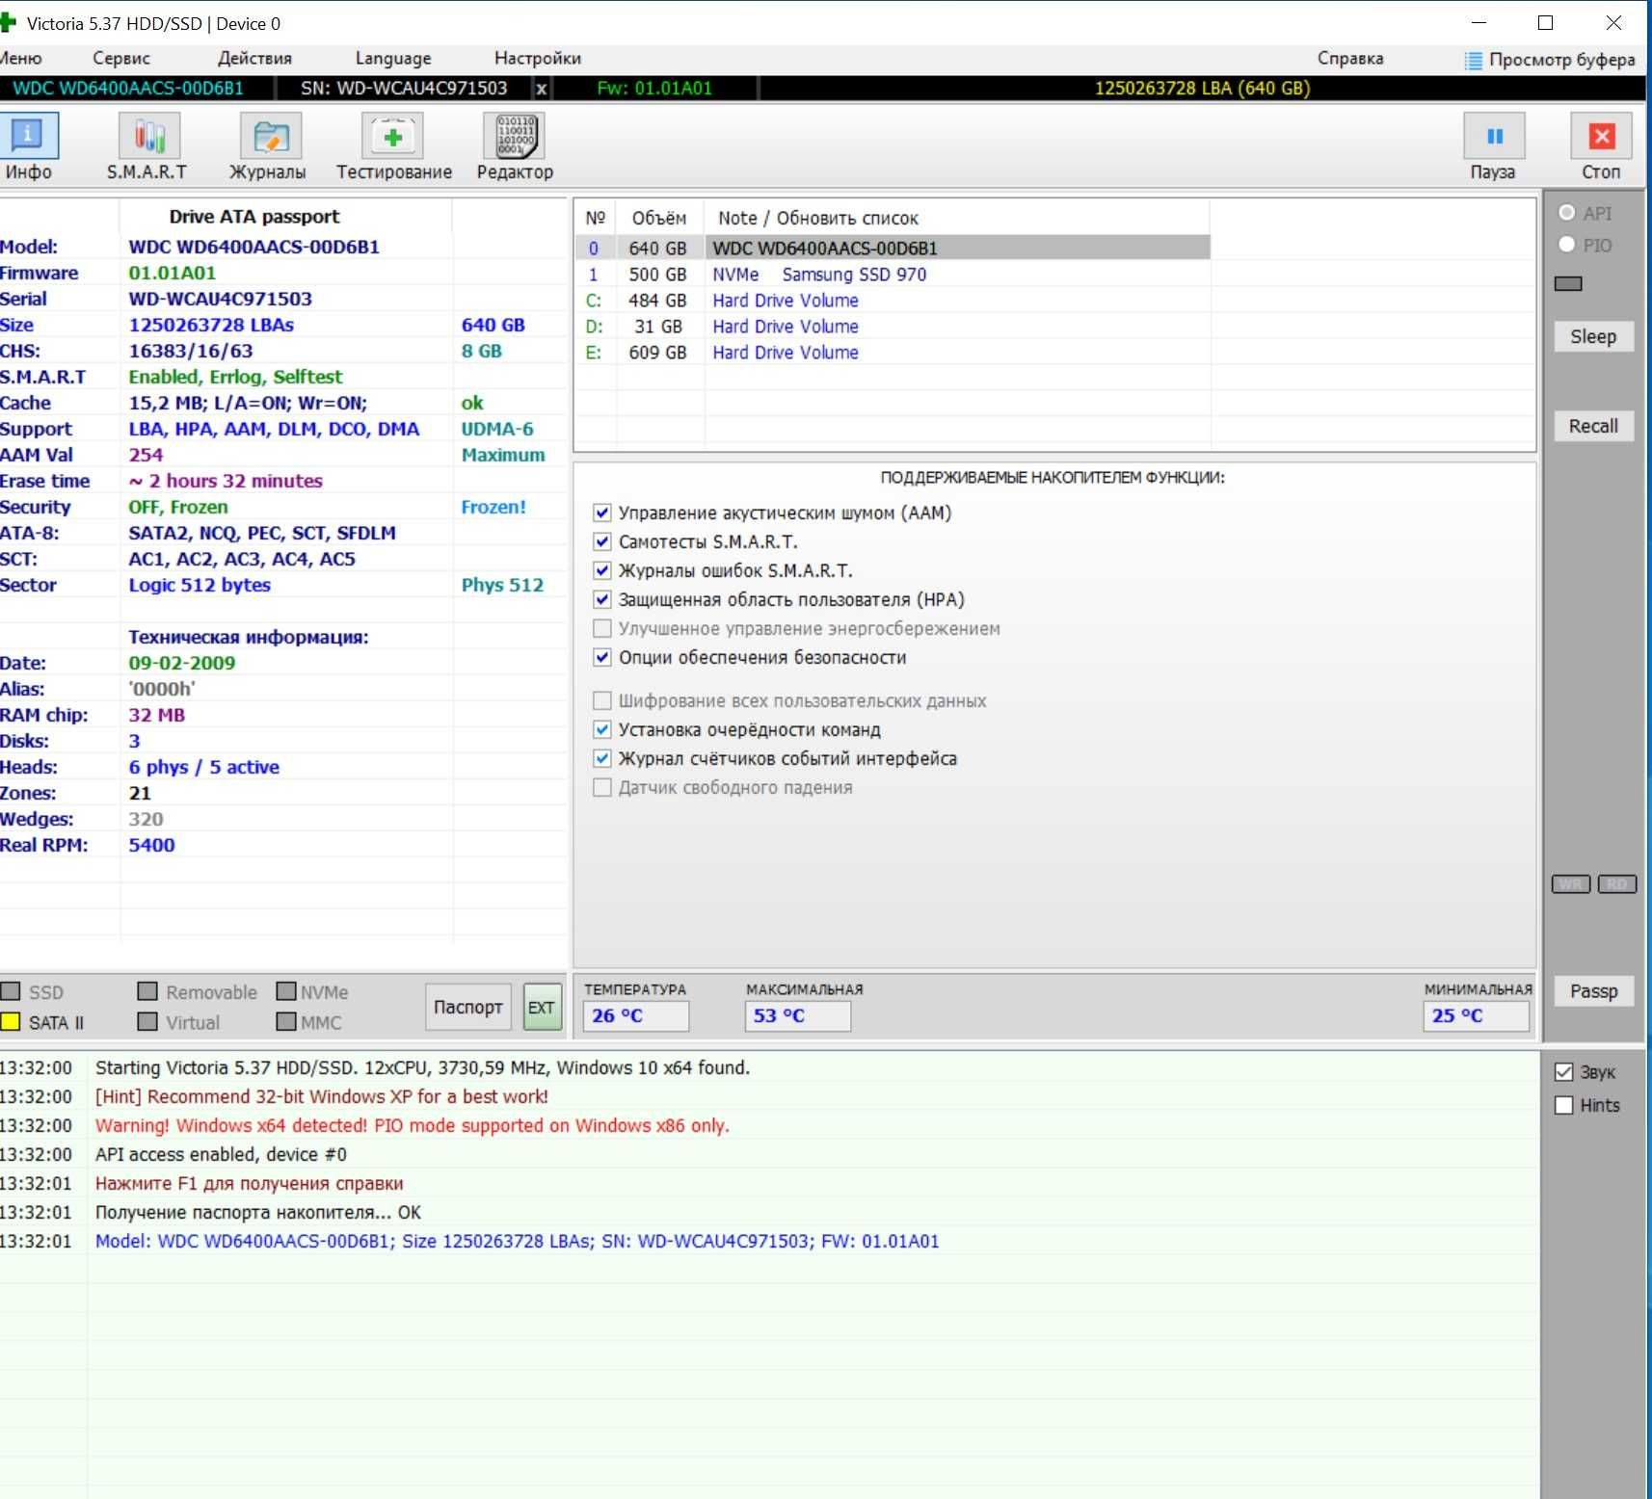Select NVMe Samsung SSD 970 drive row
This screenshot has width=1652, height=1499.
pos(893,274)
